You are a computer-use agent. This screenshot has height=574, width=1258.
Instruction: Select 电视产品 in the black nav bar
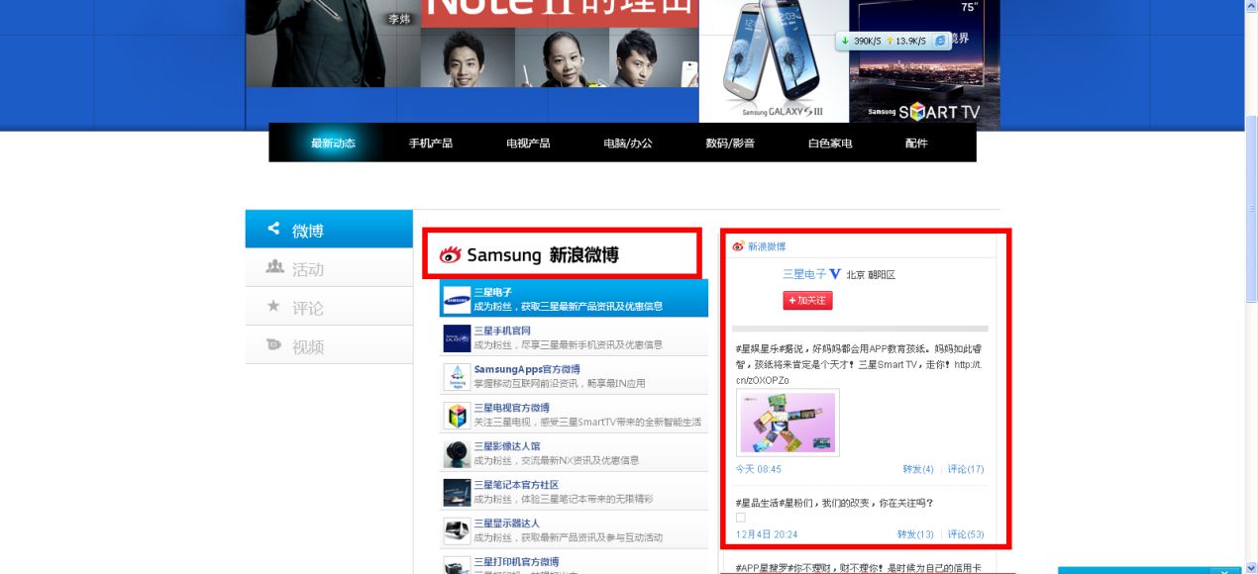tap(528, 143)
